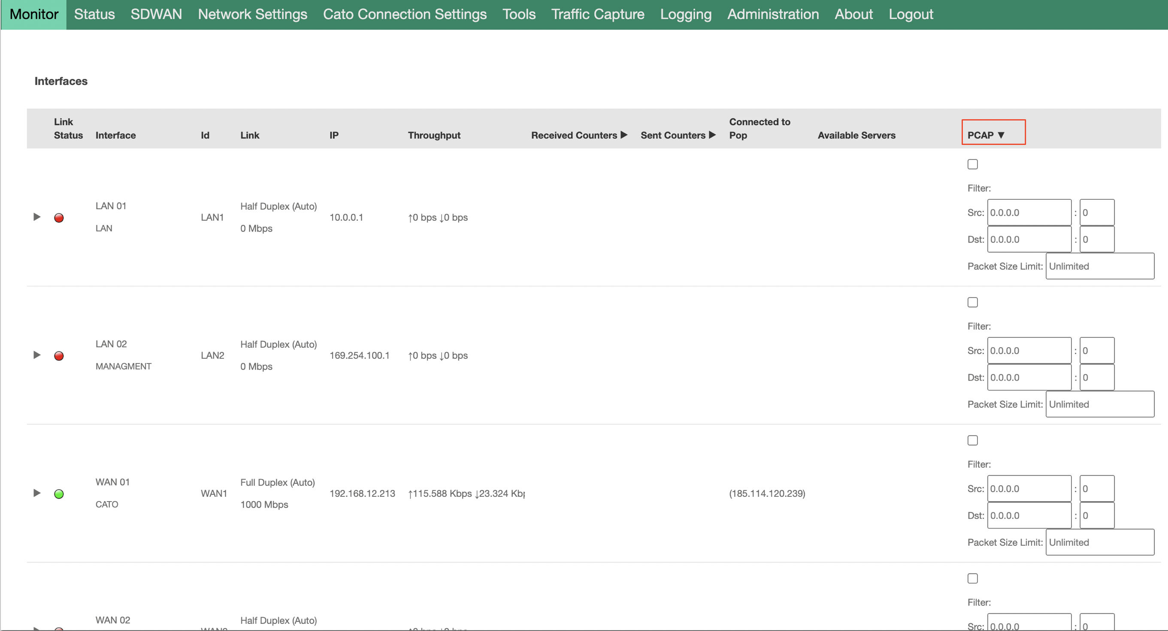Image resolution: width=1168 pixels, height=631 pixels.
Task: Collapse the PCAP column header
Action: (986, 135)
